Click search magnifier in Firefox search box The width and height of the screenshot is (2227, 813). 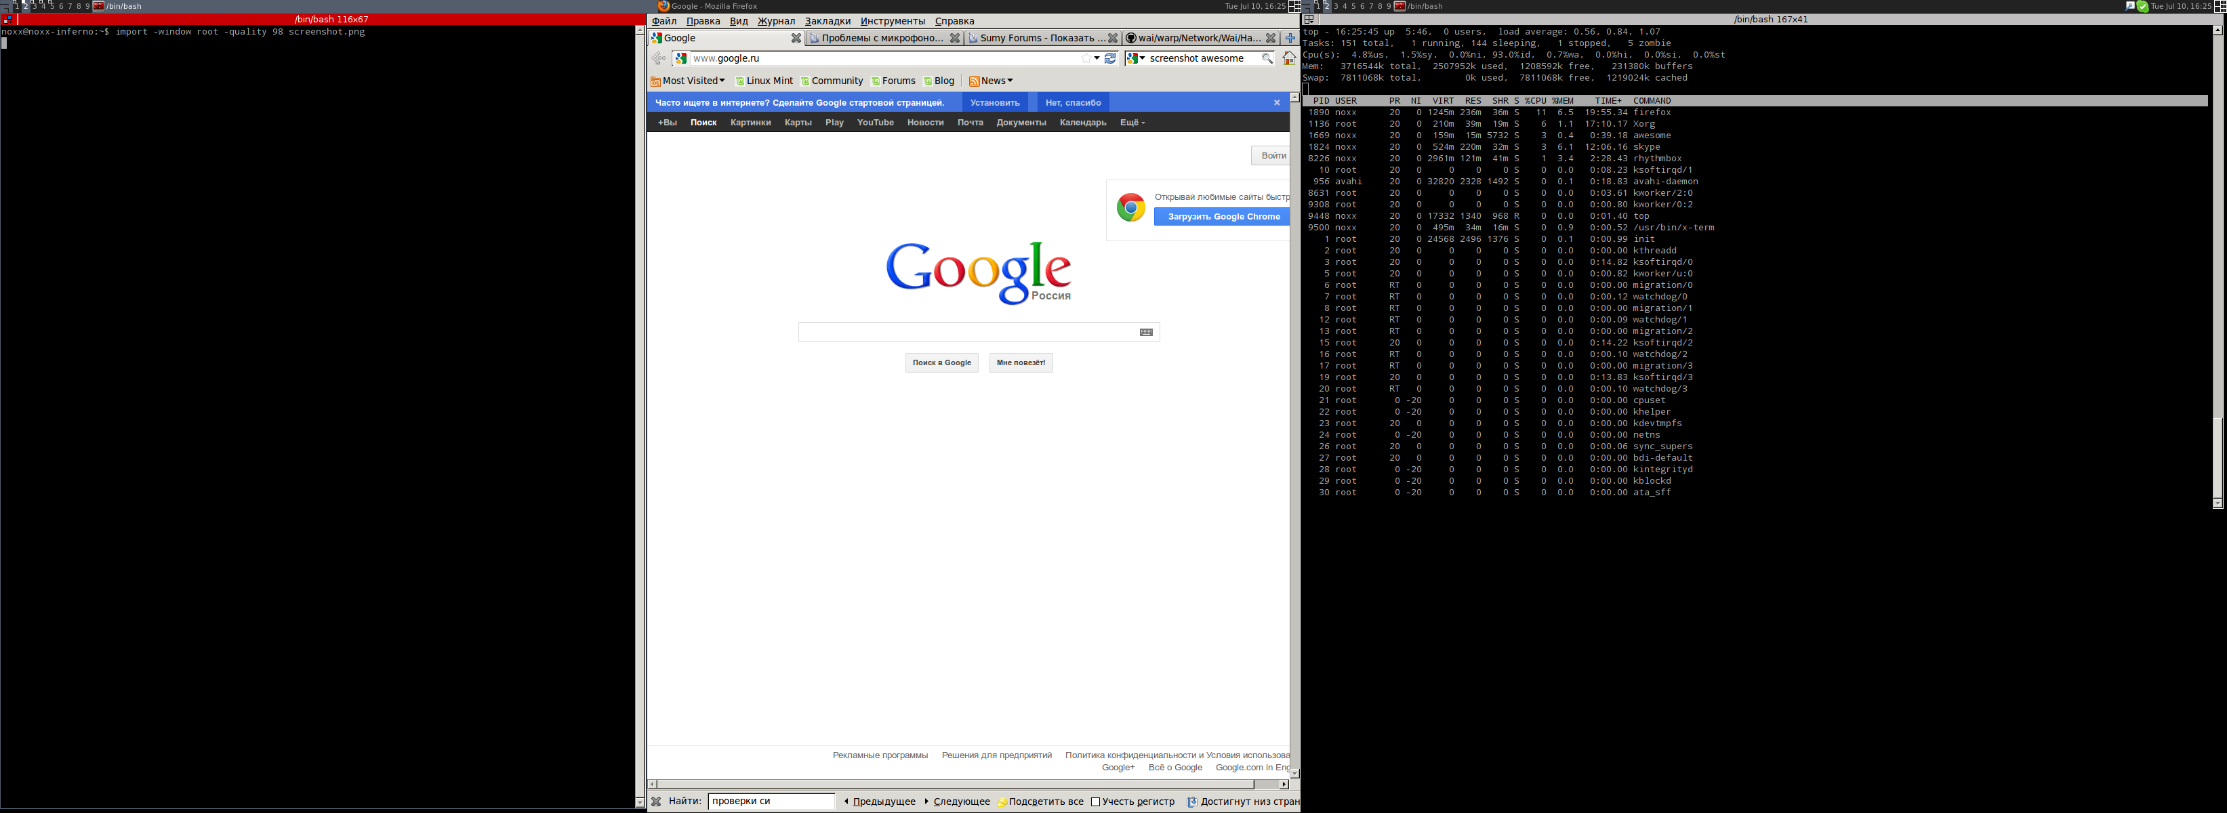(x=1267, y=59)
